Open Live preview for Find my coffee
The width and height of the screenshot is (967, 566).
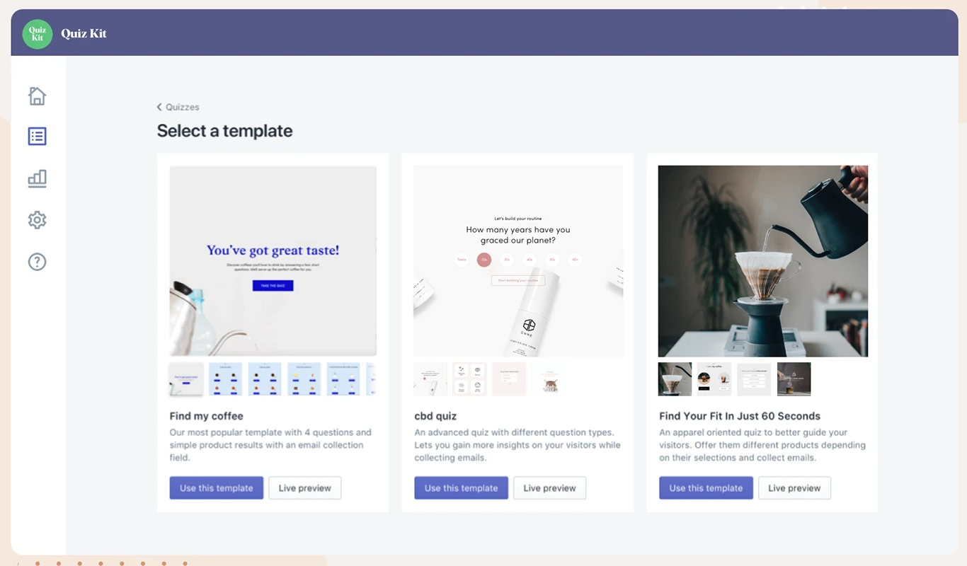305,488
